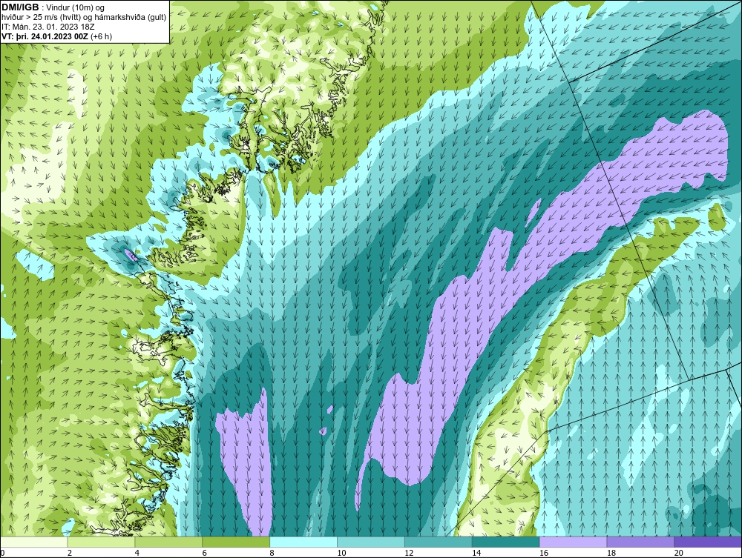Click the above 20 m/s dark purple swatch
The height and width of the screenshot is (558, 742).
point(708,542)
